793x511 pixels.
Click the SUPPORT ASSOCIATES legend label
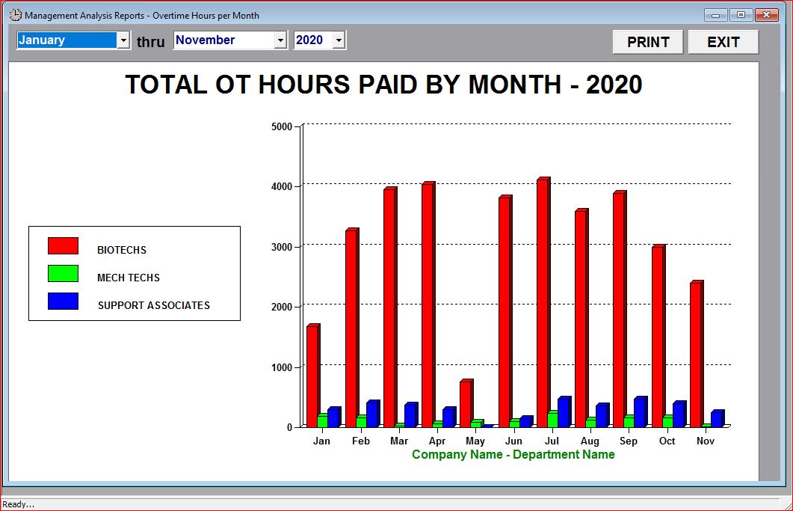point(154,305)
